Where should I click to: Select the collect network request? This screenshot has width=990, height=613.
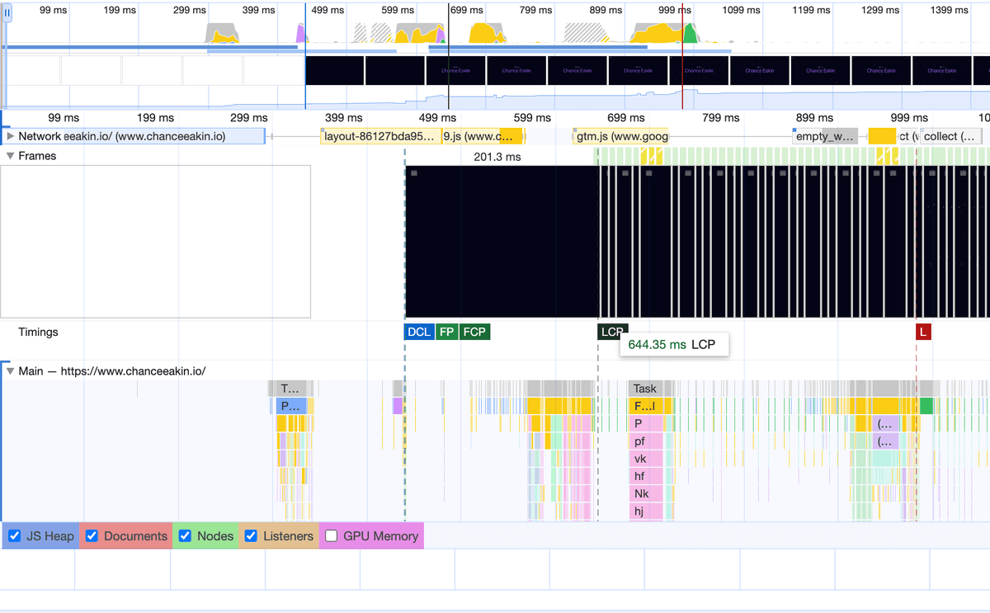(x=952, y=136)
